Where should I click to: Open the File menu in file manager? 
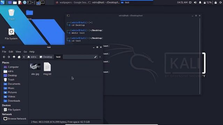click(4, 52)
